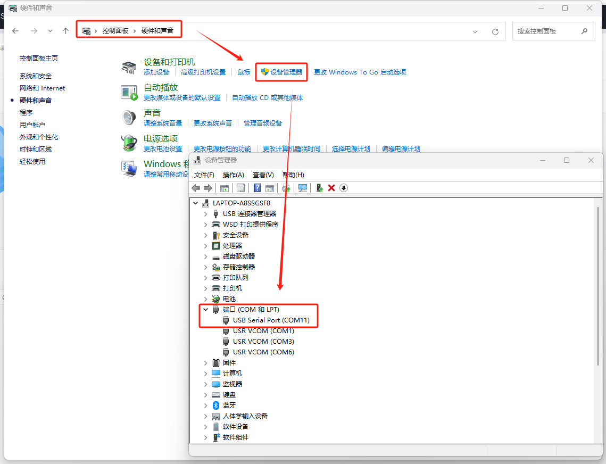This screenshot has width=606, height=464.
Task: Click the scan for hardware changes icon
Action: pyautogui.click(x=303, y=188)
